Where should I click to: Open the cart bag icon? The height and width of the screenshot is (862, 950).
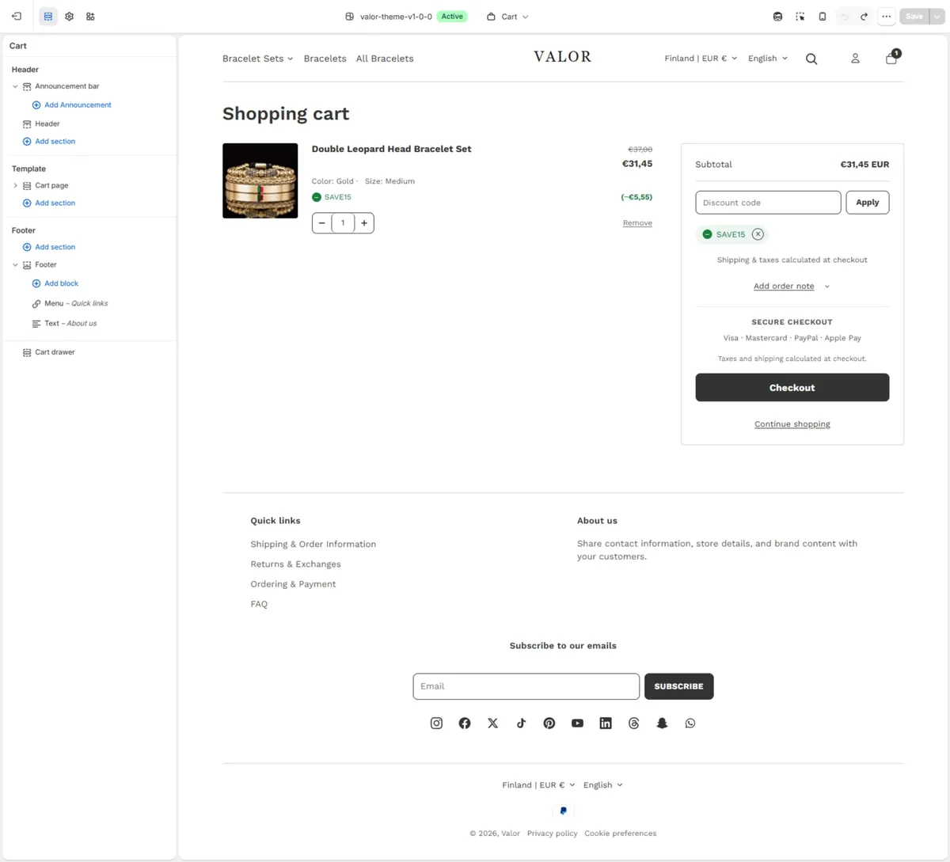coord(891,58)
